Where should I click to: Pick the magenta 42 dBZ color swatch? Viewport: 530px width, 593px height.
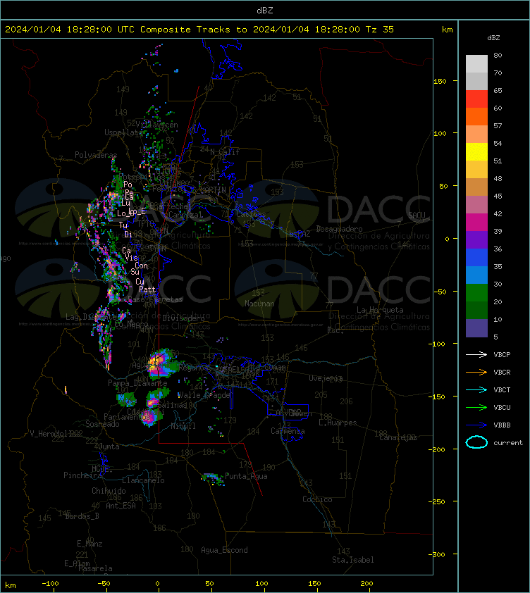tap(476, 222)
